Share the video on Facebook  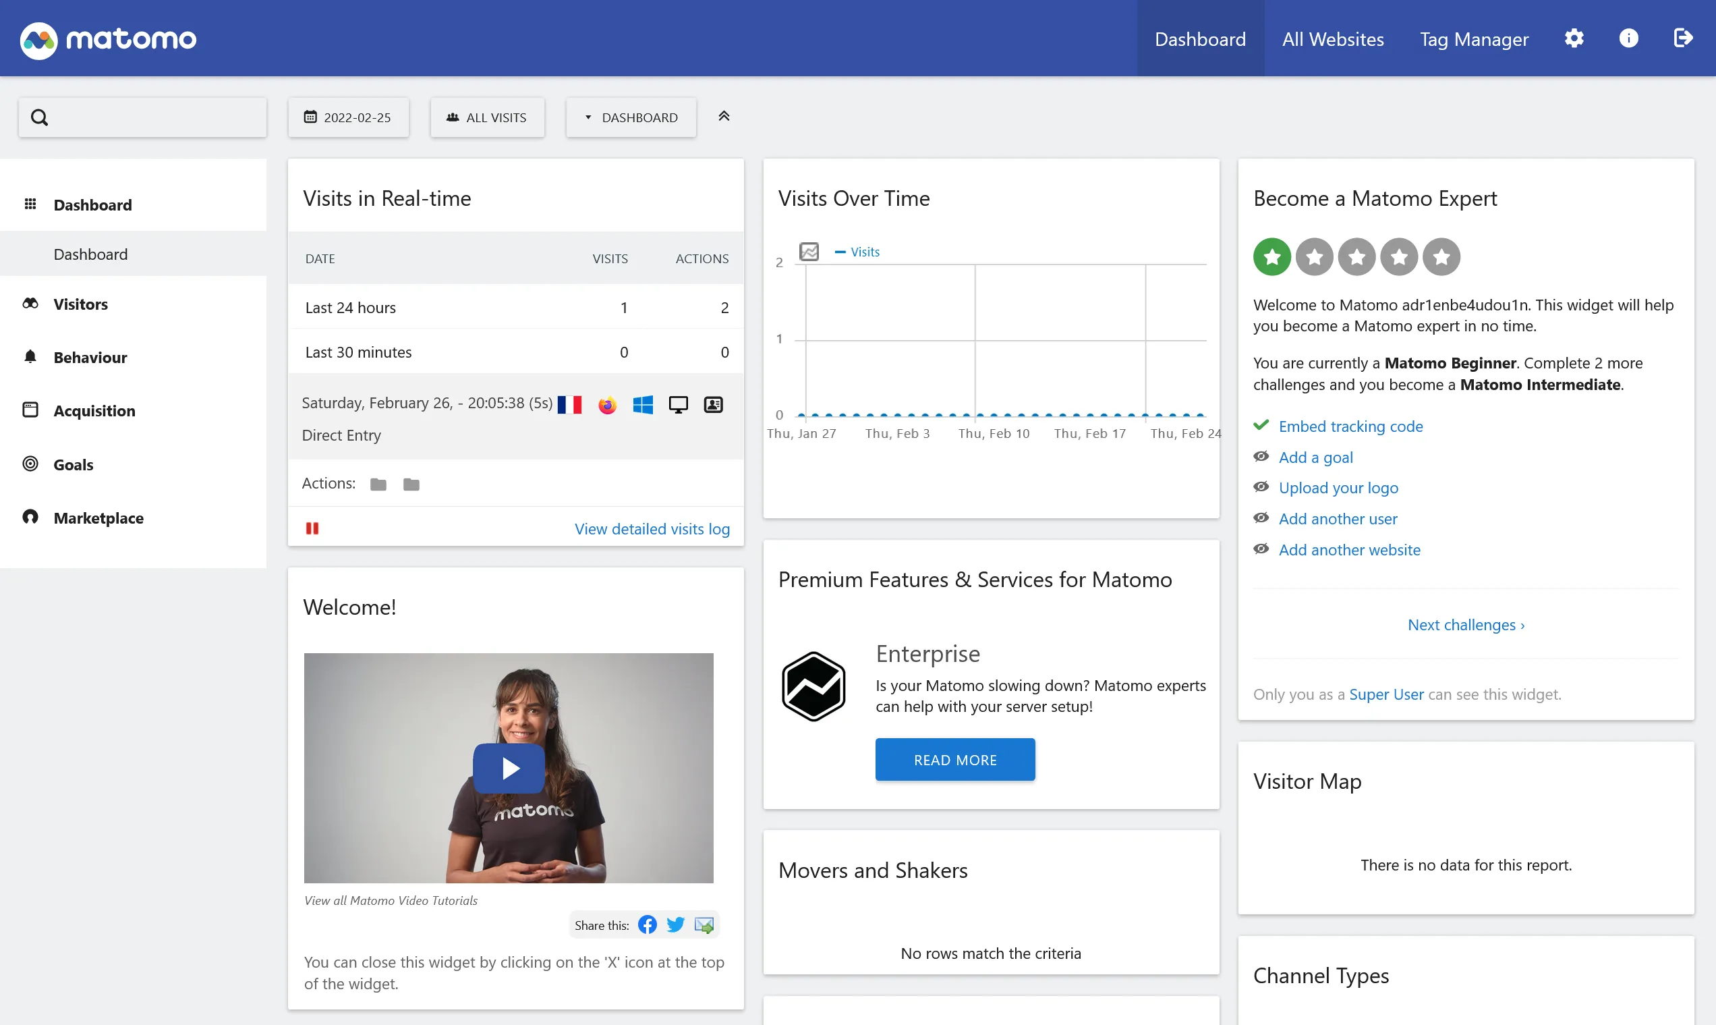[648, 925]
